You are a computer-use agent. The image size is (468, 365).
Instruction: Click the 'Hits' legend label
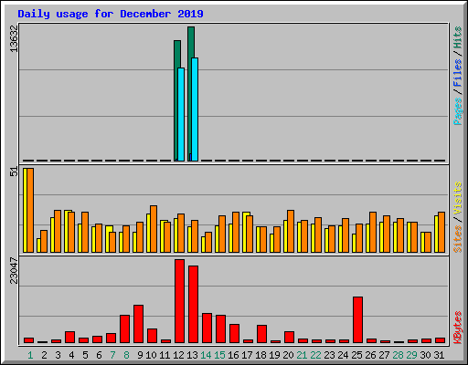coord(457,37)
